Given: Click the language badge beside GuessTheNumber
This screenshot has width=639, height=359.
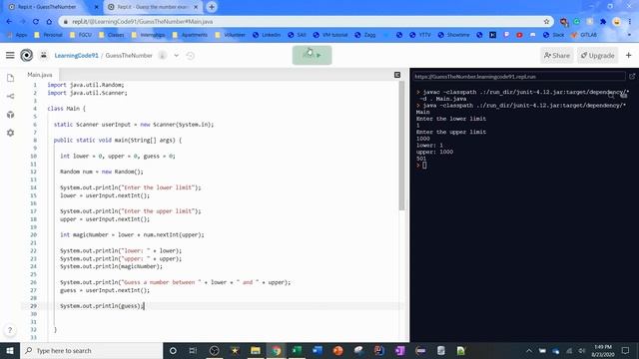Looking at the screenshot, I should pyautogui.click(x=162, y=56).
